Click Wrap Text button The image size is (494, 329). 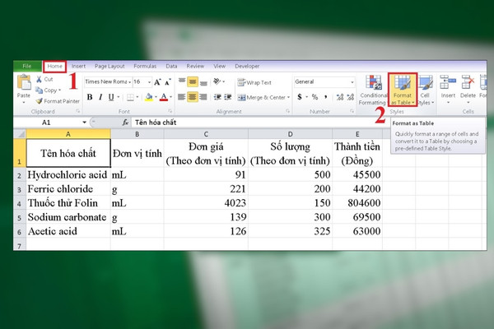point(254,82)
